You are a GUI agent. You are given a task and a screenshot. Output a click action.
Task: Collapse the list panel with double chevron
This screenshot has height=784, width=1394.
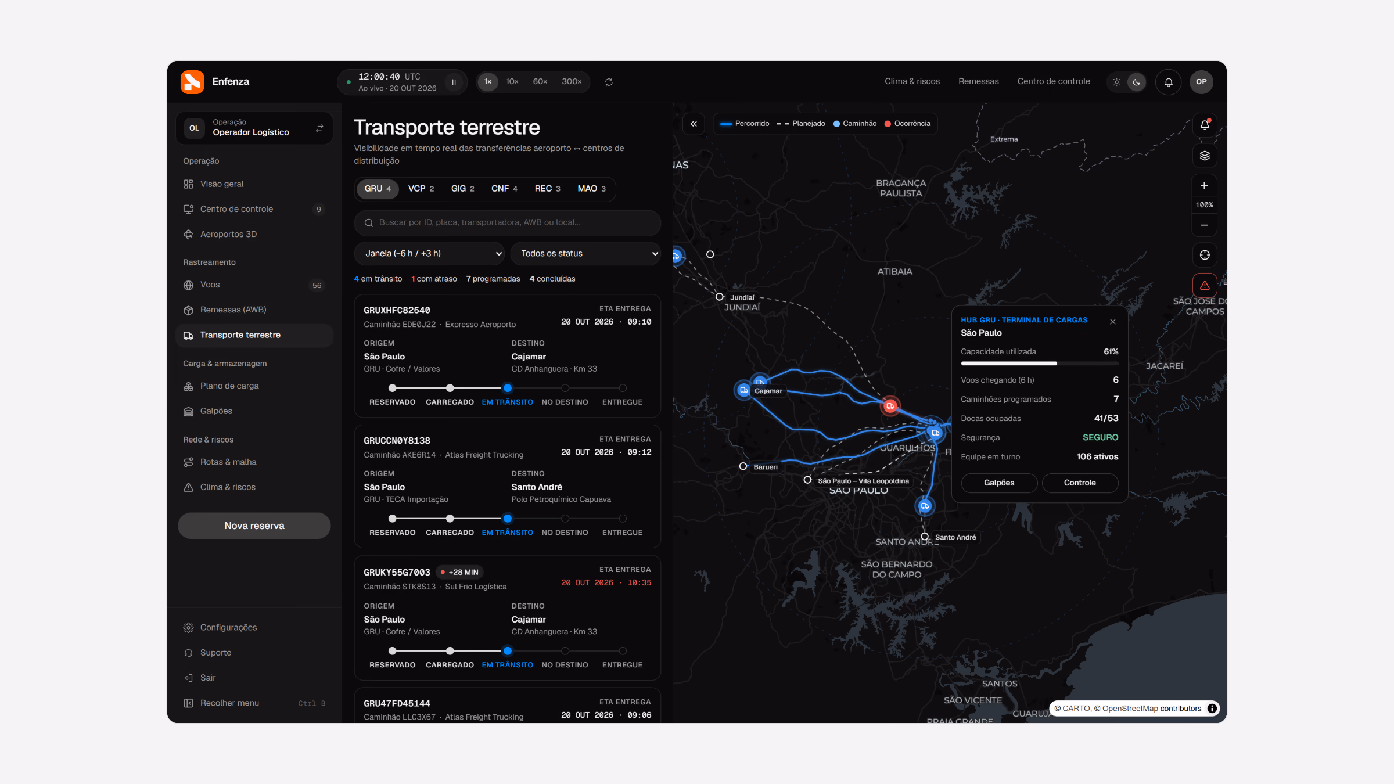pyautogui.click(x=694, y=124)
